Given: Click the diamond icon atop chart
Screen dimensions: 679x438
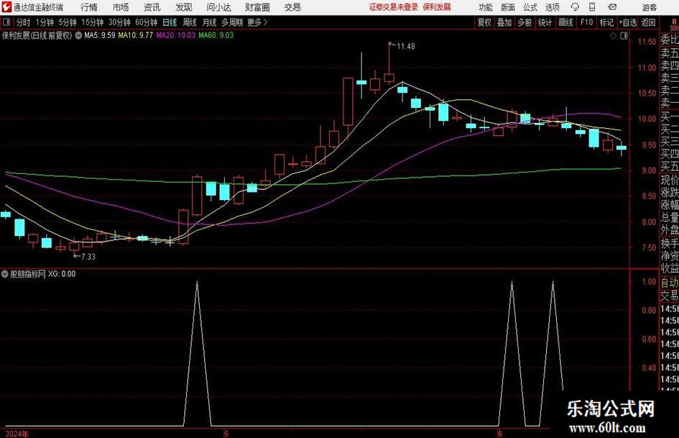Looking at the screenshot, I should [x=613, y=36].
